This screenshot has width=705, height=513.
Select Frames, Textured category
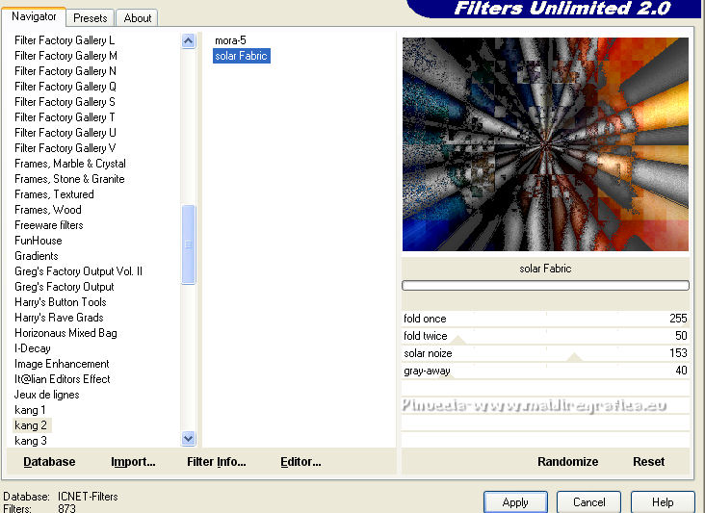54,194
